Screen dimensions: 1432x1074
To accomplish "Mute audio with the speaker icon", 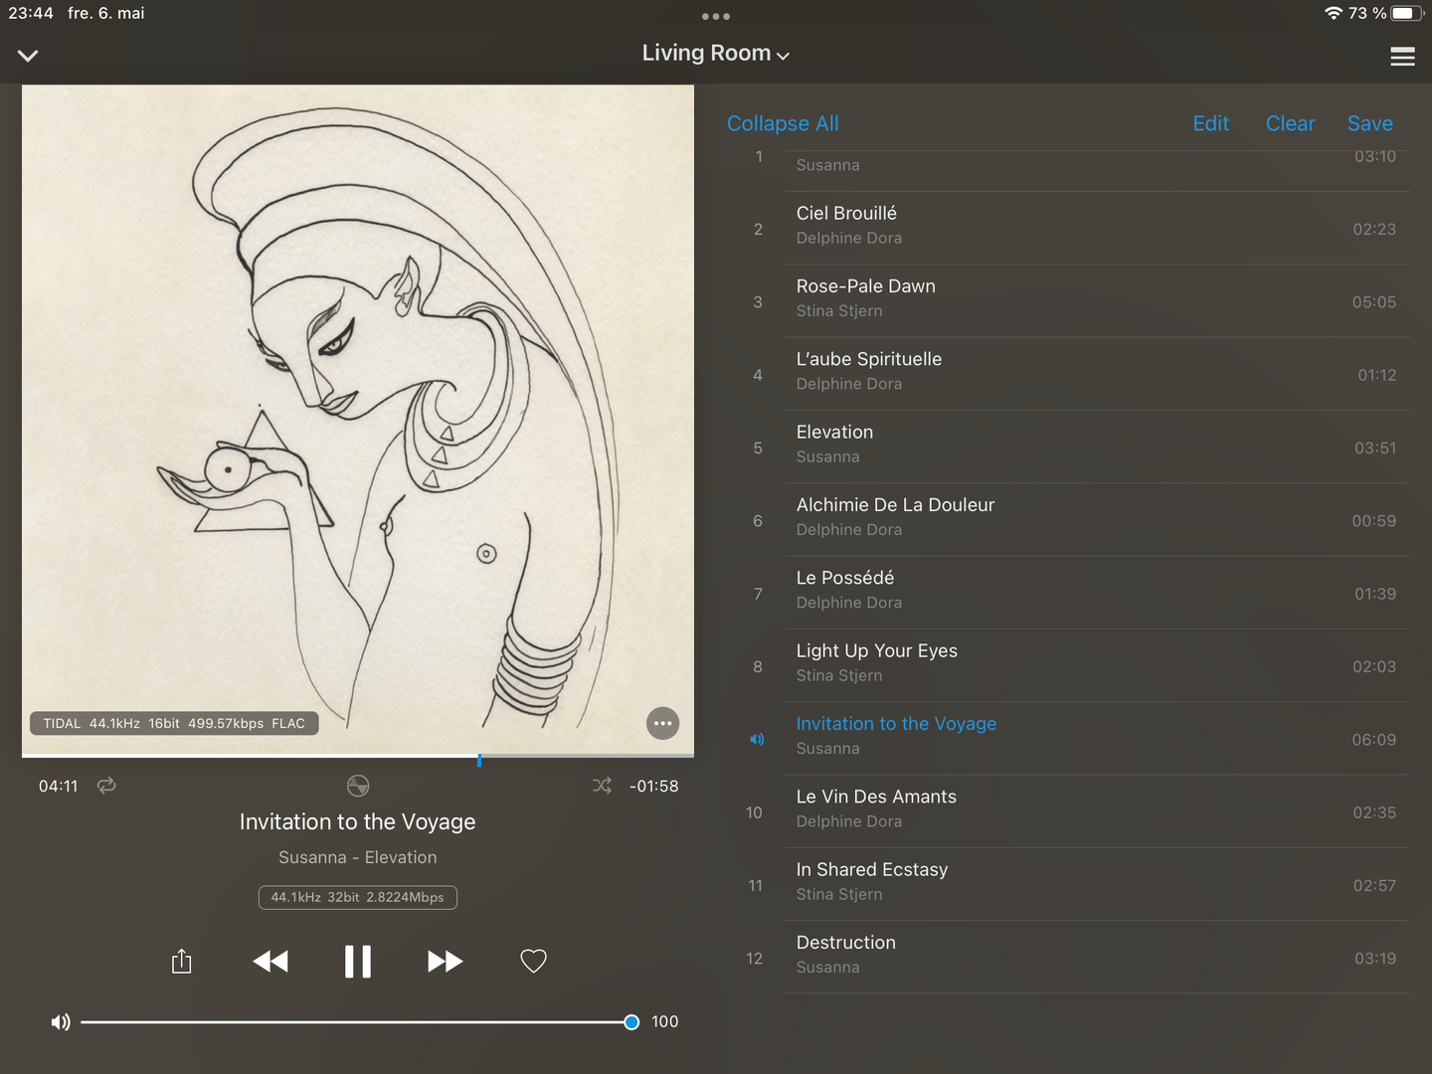I will pyautogui.click(x=61, y=1021).
